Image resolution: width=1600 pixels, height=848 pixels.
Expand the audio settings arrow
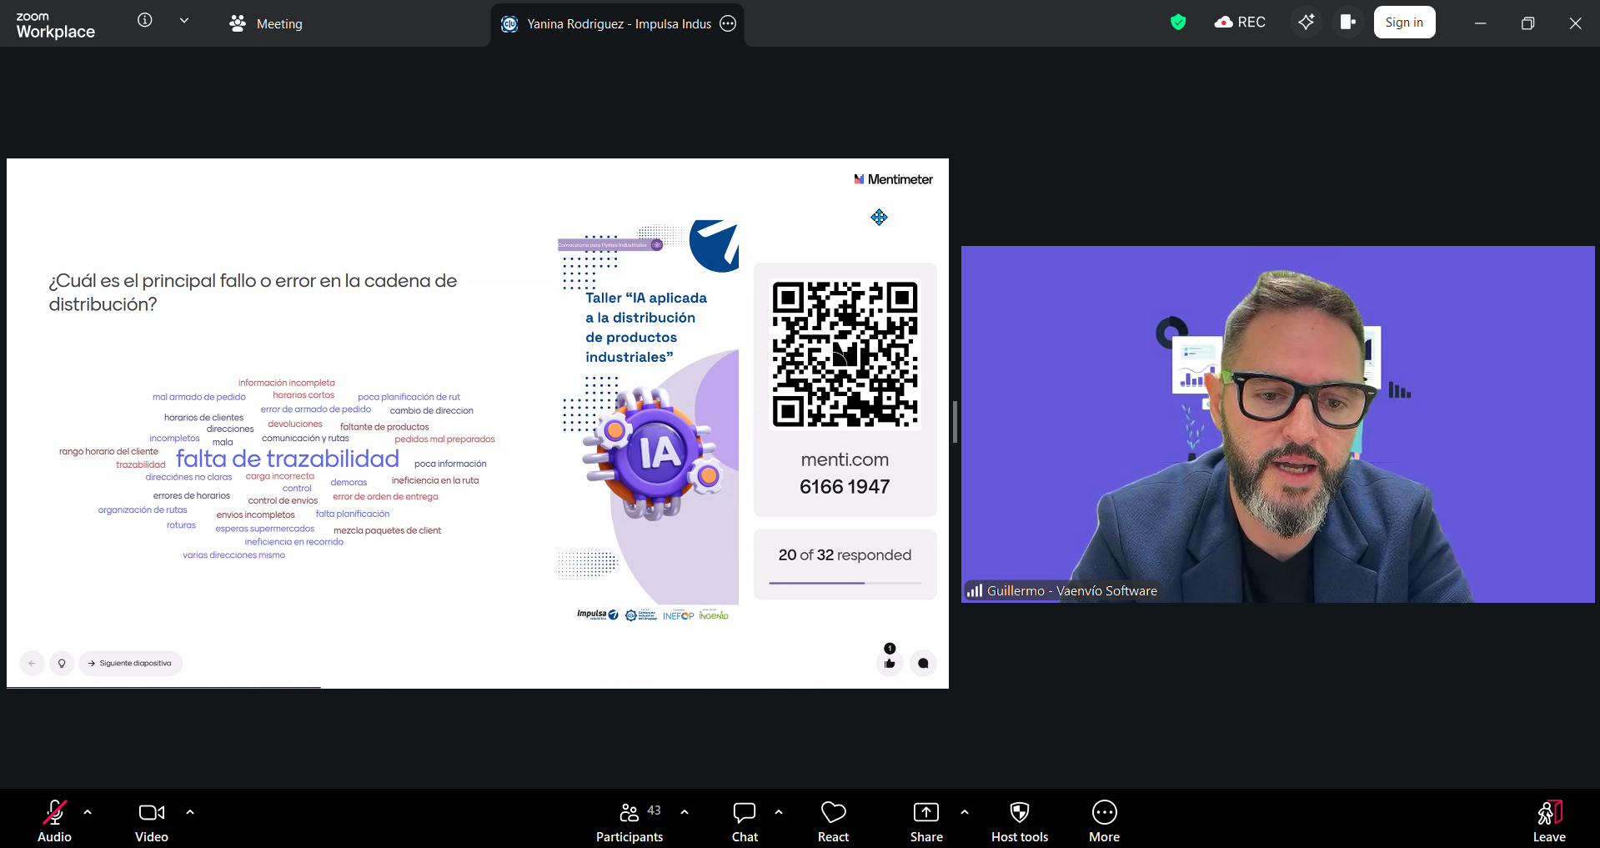click(88, 812)
